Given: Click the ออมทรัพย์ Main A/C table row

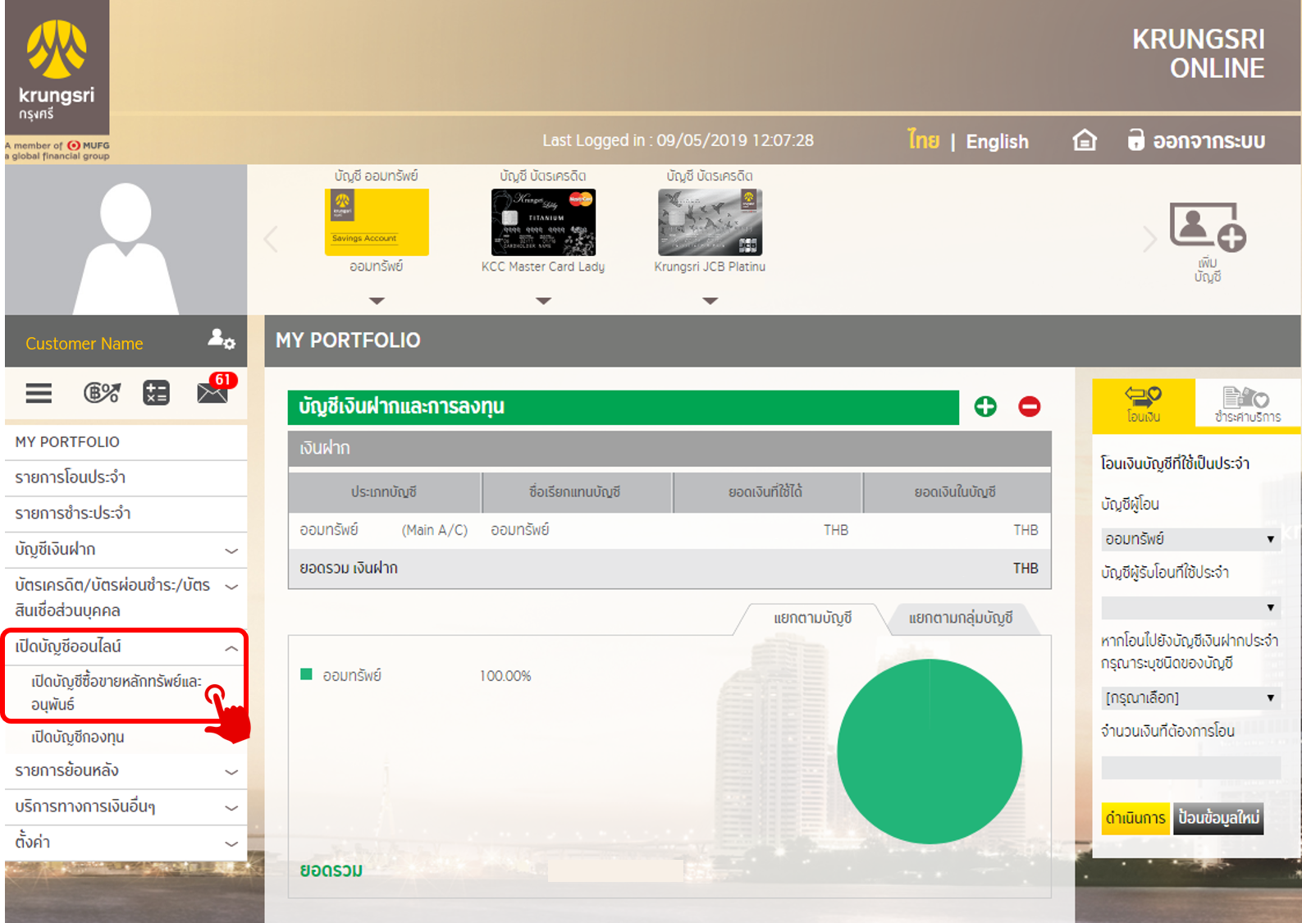Looking at the screenshot, I should click(669, 531).
